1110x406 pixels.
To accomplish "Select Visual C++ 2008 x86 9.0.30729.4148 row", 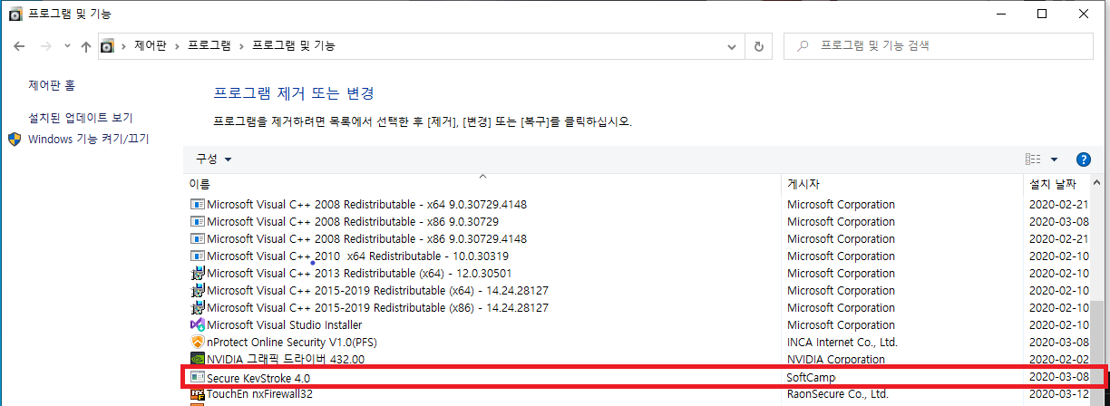I will click(638, 238).
